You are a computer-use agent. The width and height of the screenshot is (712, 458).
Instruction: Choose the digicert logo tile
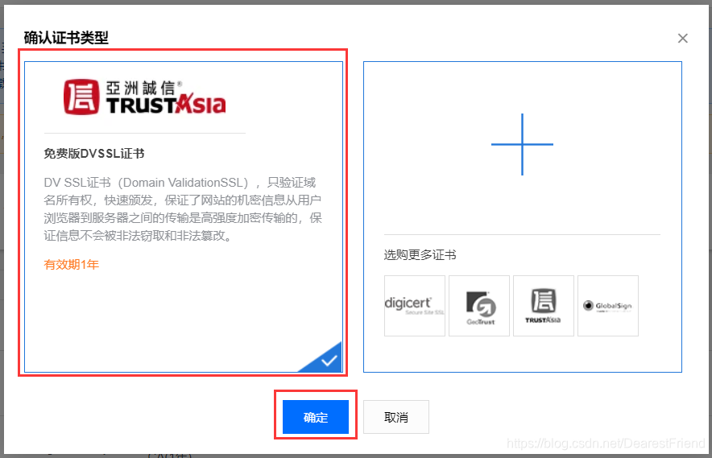tap(415, 306)
